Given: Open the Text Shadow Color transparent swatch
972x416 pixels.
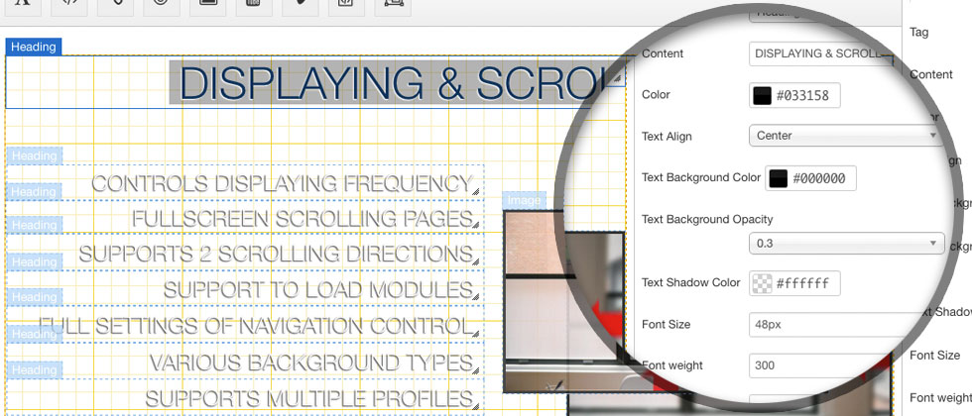Looking at the screenshot, I should [762, 283].
